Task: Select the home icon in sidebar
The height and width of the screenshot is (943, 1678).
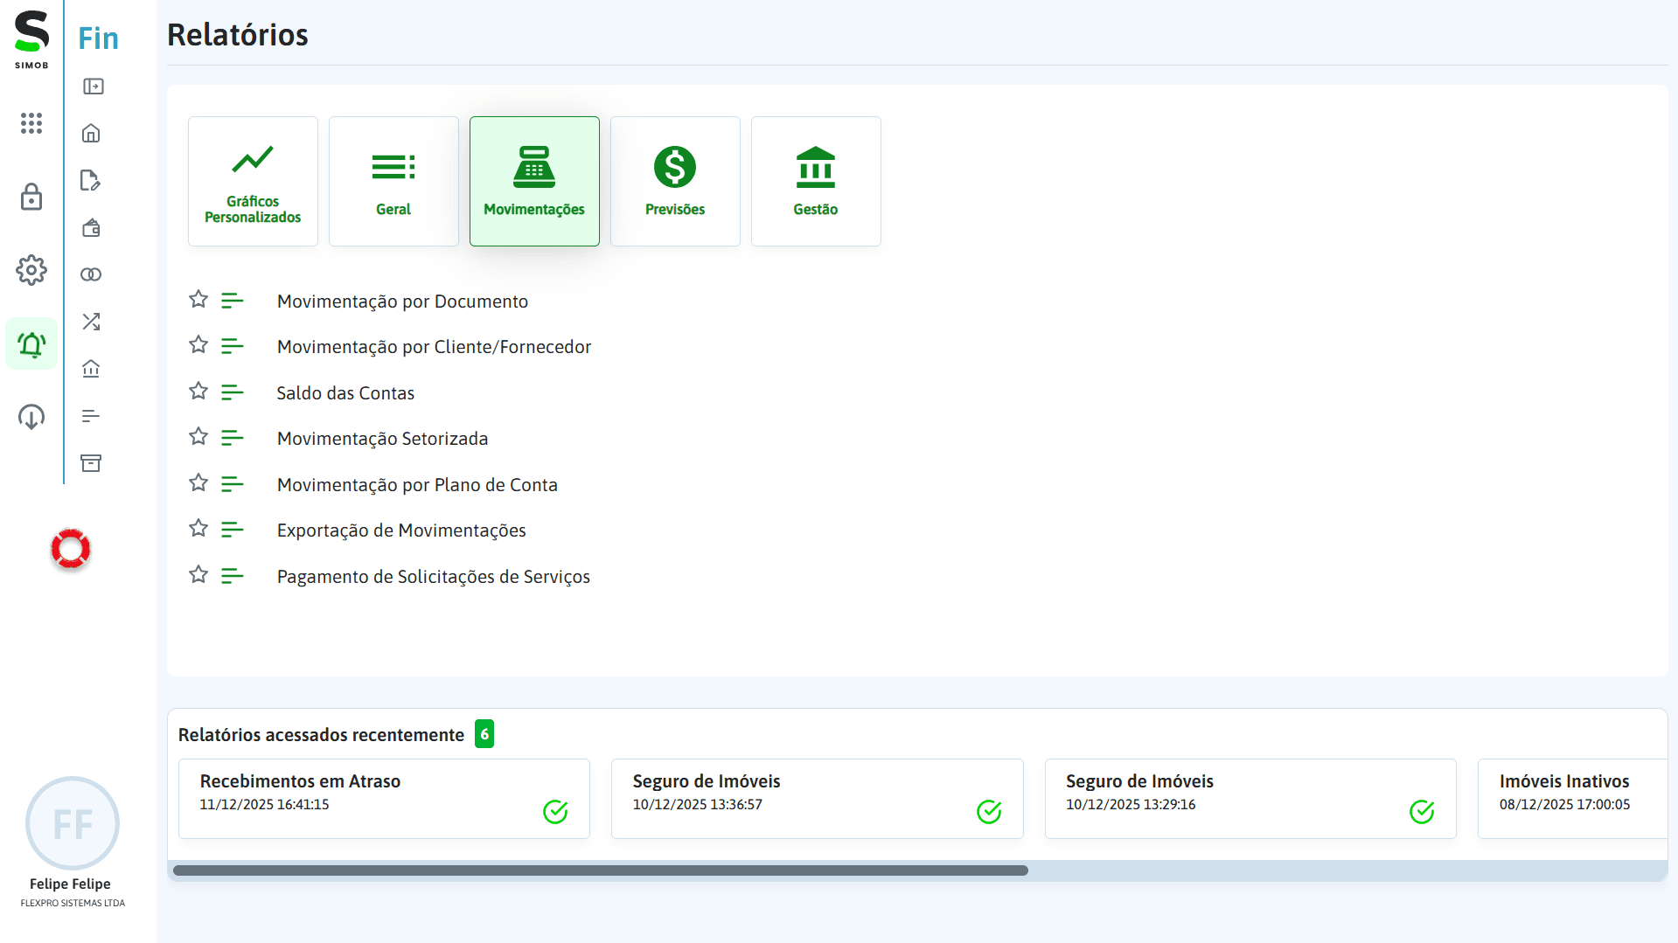Action: tap(91, 133)
